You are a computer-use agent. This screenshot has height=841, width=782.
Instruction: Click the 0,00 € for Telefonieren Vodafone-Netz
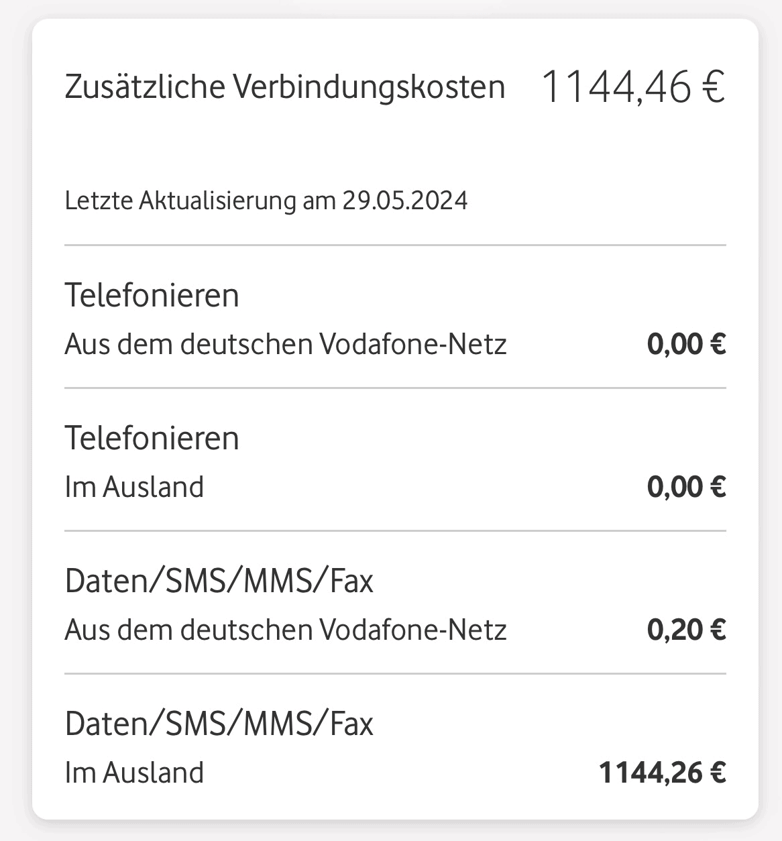click(685, 345)
